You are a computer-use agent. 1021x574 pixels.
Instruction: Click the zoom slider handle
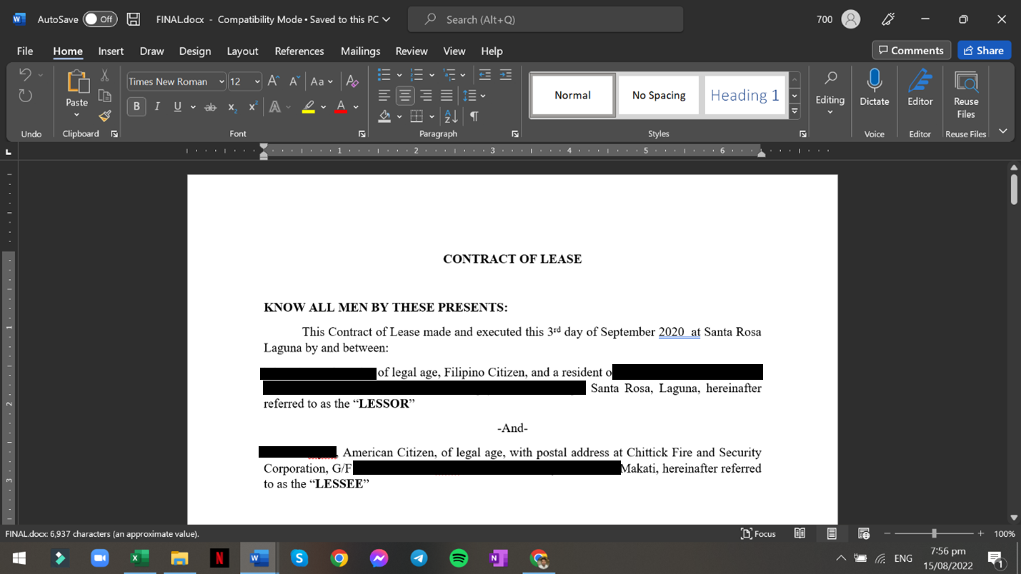click(934, 533)
